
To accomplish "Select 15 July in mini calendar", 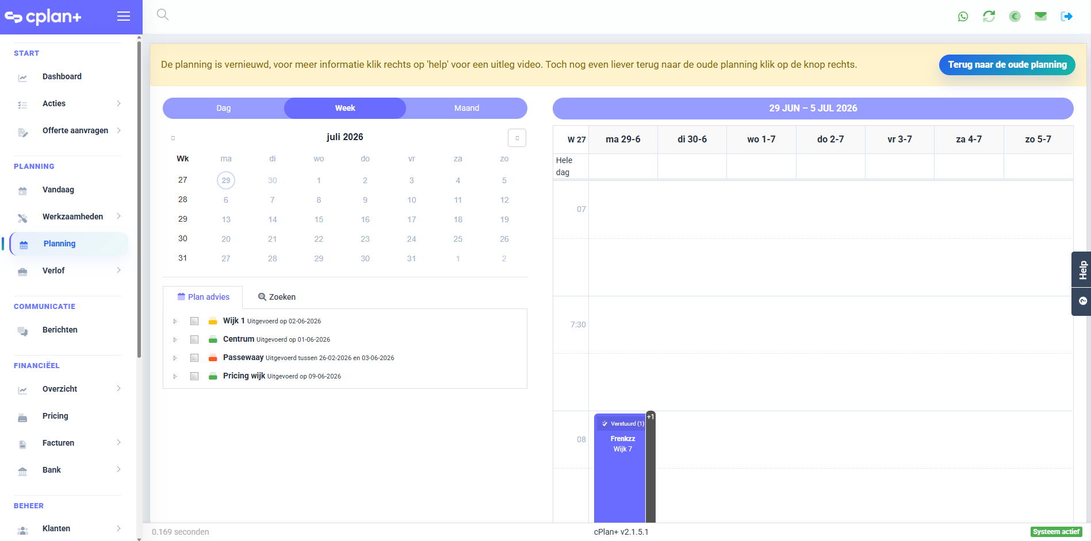I will tap(319, 219).
